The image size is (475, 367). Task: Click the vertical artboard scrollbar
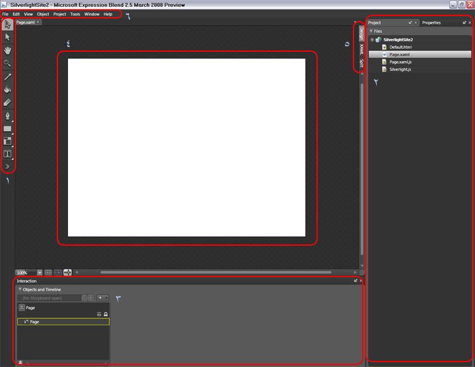tap(362, 169)
